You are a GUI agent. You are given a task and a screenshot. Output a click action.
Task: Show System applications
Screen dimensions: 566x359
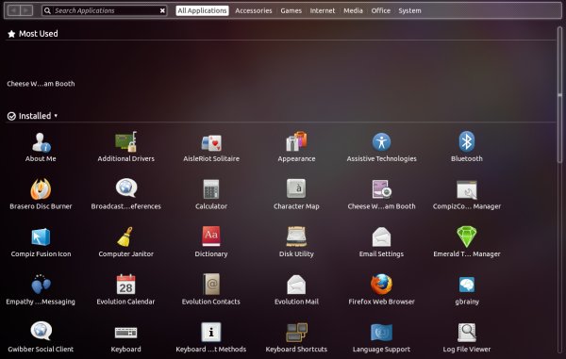click(409, 10)
